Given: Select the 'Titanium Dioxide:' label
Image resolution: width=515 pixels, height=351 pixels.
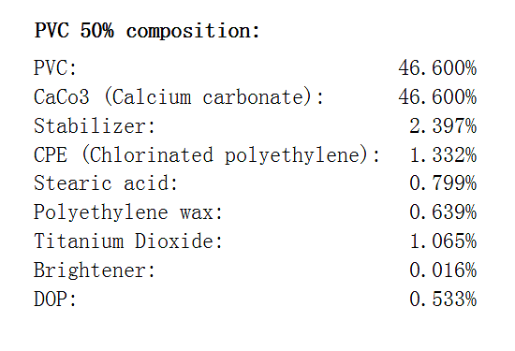Looking at the screenshot, I should tap(128, 241).
